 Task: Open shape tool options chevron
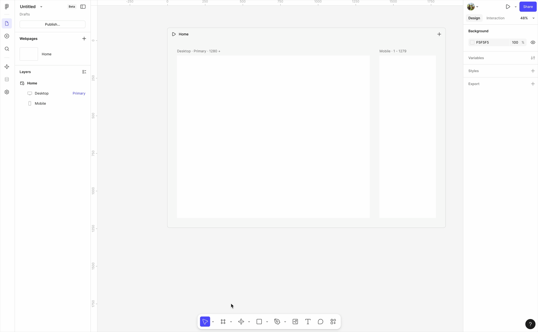click(x=267, y=322)
